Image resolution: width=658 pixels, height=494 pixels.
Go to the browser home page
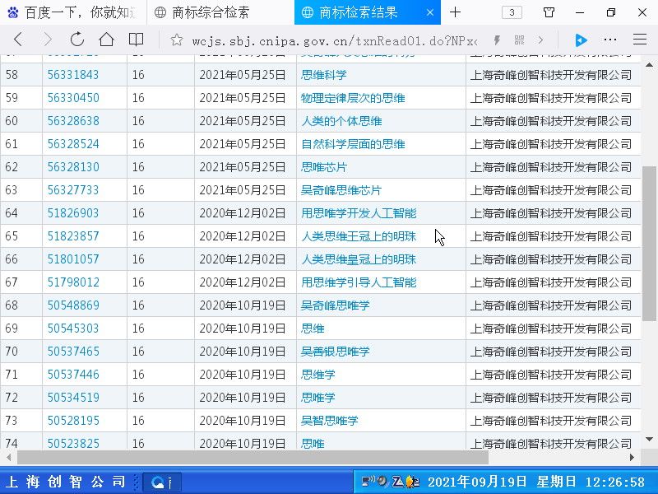pos(106,40)
